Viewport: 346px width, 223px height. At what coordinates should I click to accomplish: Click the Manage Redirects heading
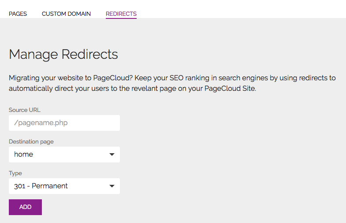(63, 54)
